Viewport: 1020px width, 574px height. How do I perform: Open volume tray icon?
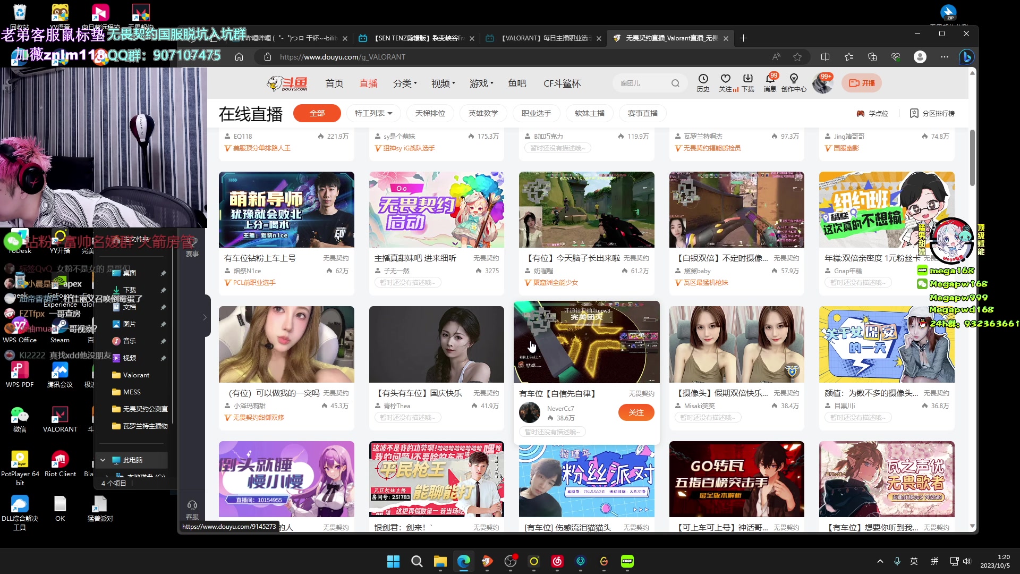967,561
